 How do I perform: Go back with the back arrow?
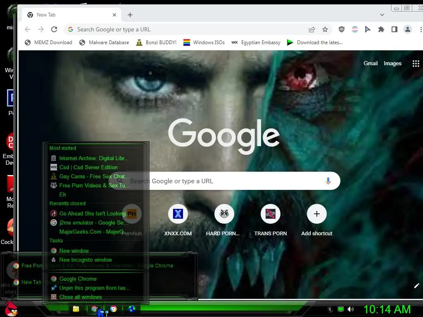[x=28, y=29]
